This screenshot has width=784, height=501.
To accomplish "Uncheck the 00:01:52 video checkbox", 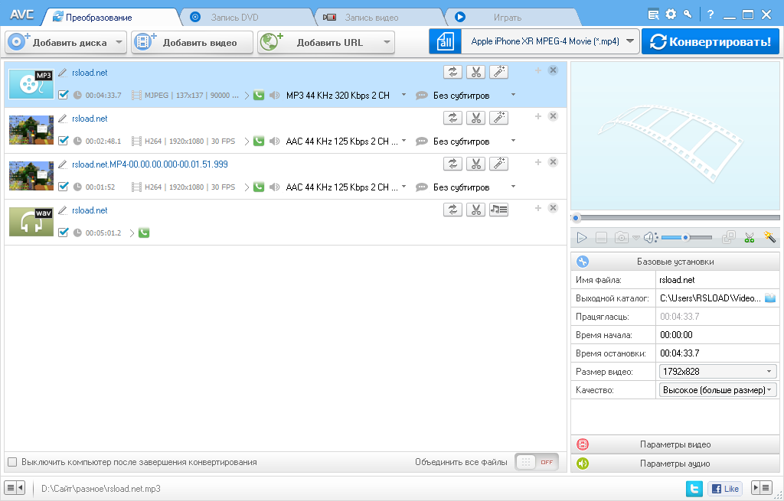I will (x=63, y=187).
